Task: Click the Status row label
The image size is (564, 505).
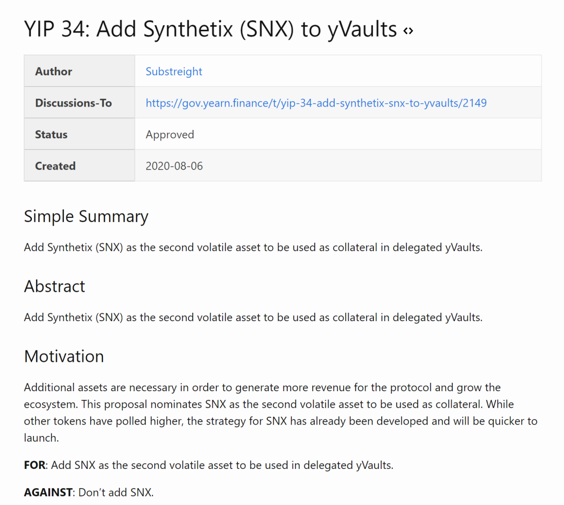Action: [51, 135]
